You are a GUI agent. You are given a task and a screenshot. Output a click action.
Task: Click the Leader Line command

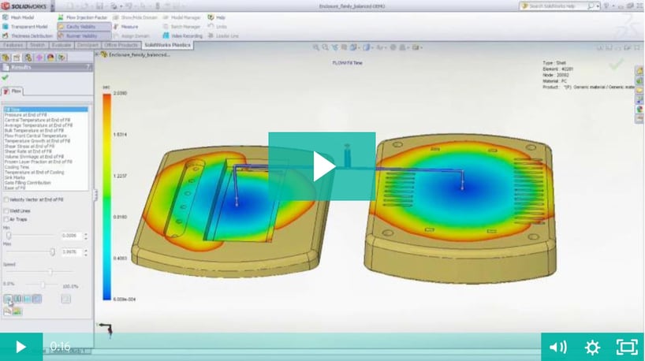[x=223, y=35]
